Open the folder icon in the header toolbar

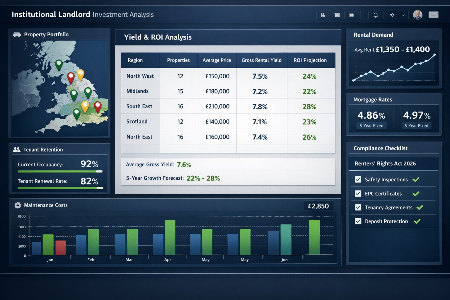pos(351,15)
